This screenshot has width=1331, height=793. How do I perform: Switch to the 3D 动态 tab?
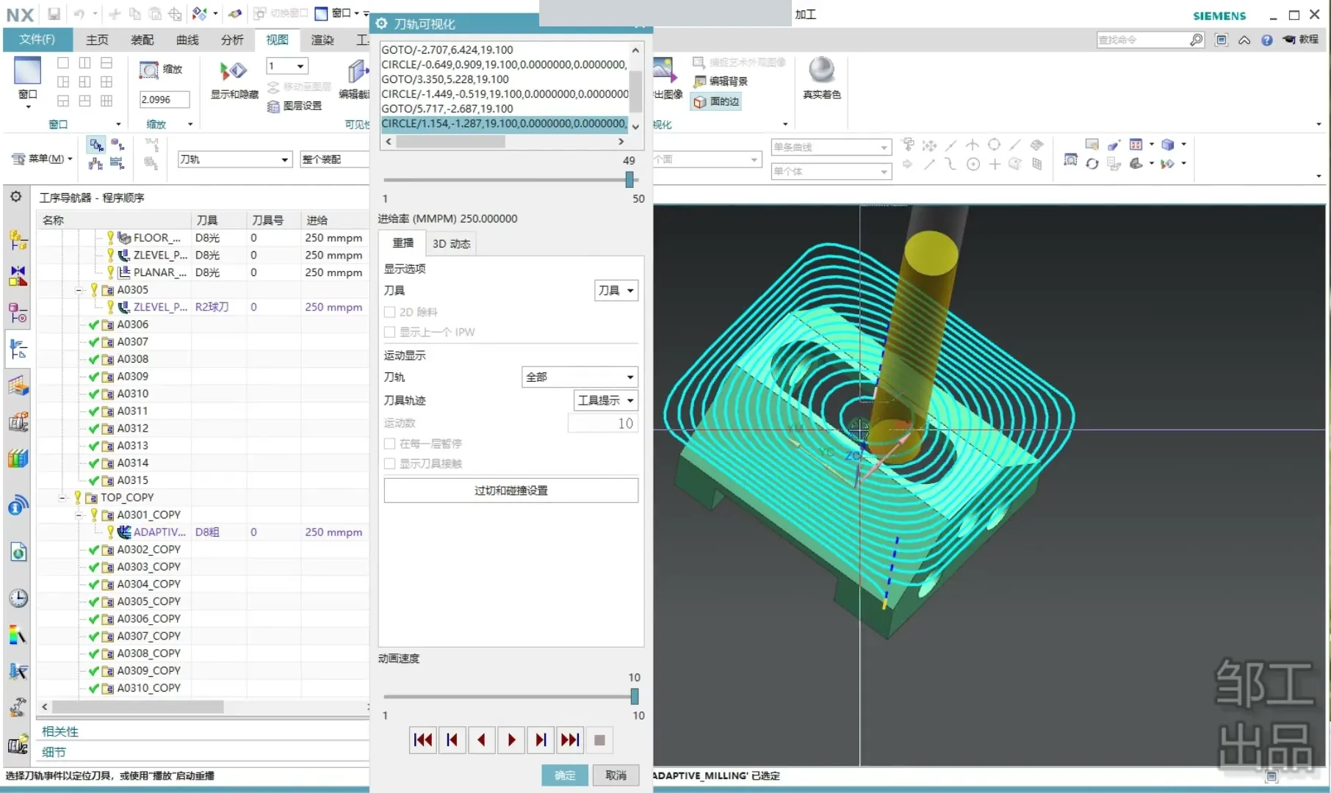[451, 244]
